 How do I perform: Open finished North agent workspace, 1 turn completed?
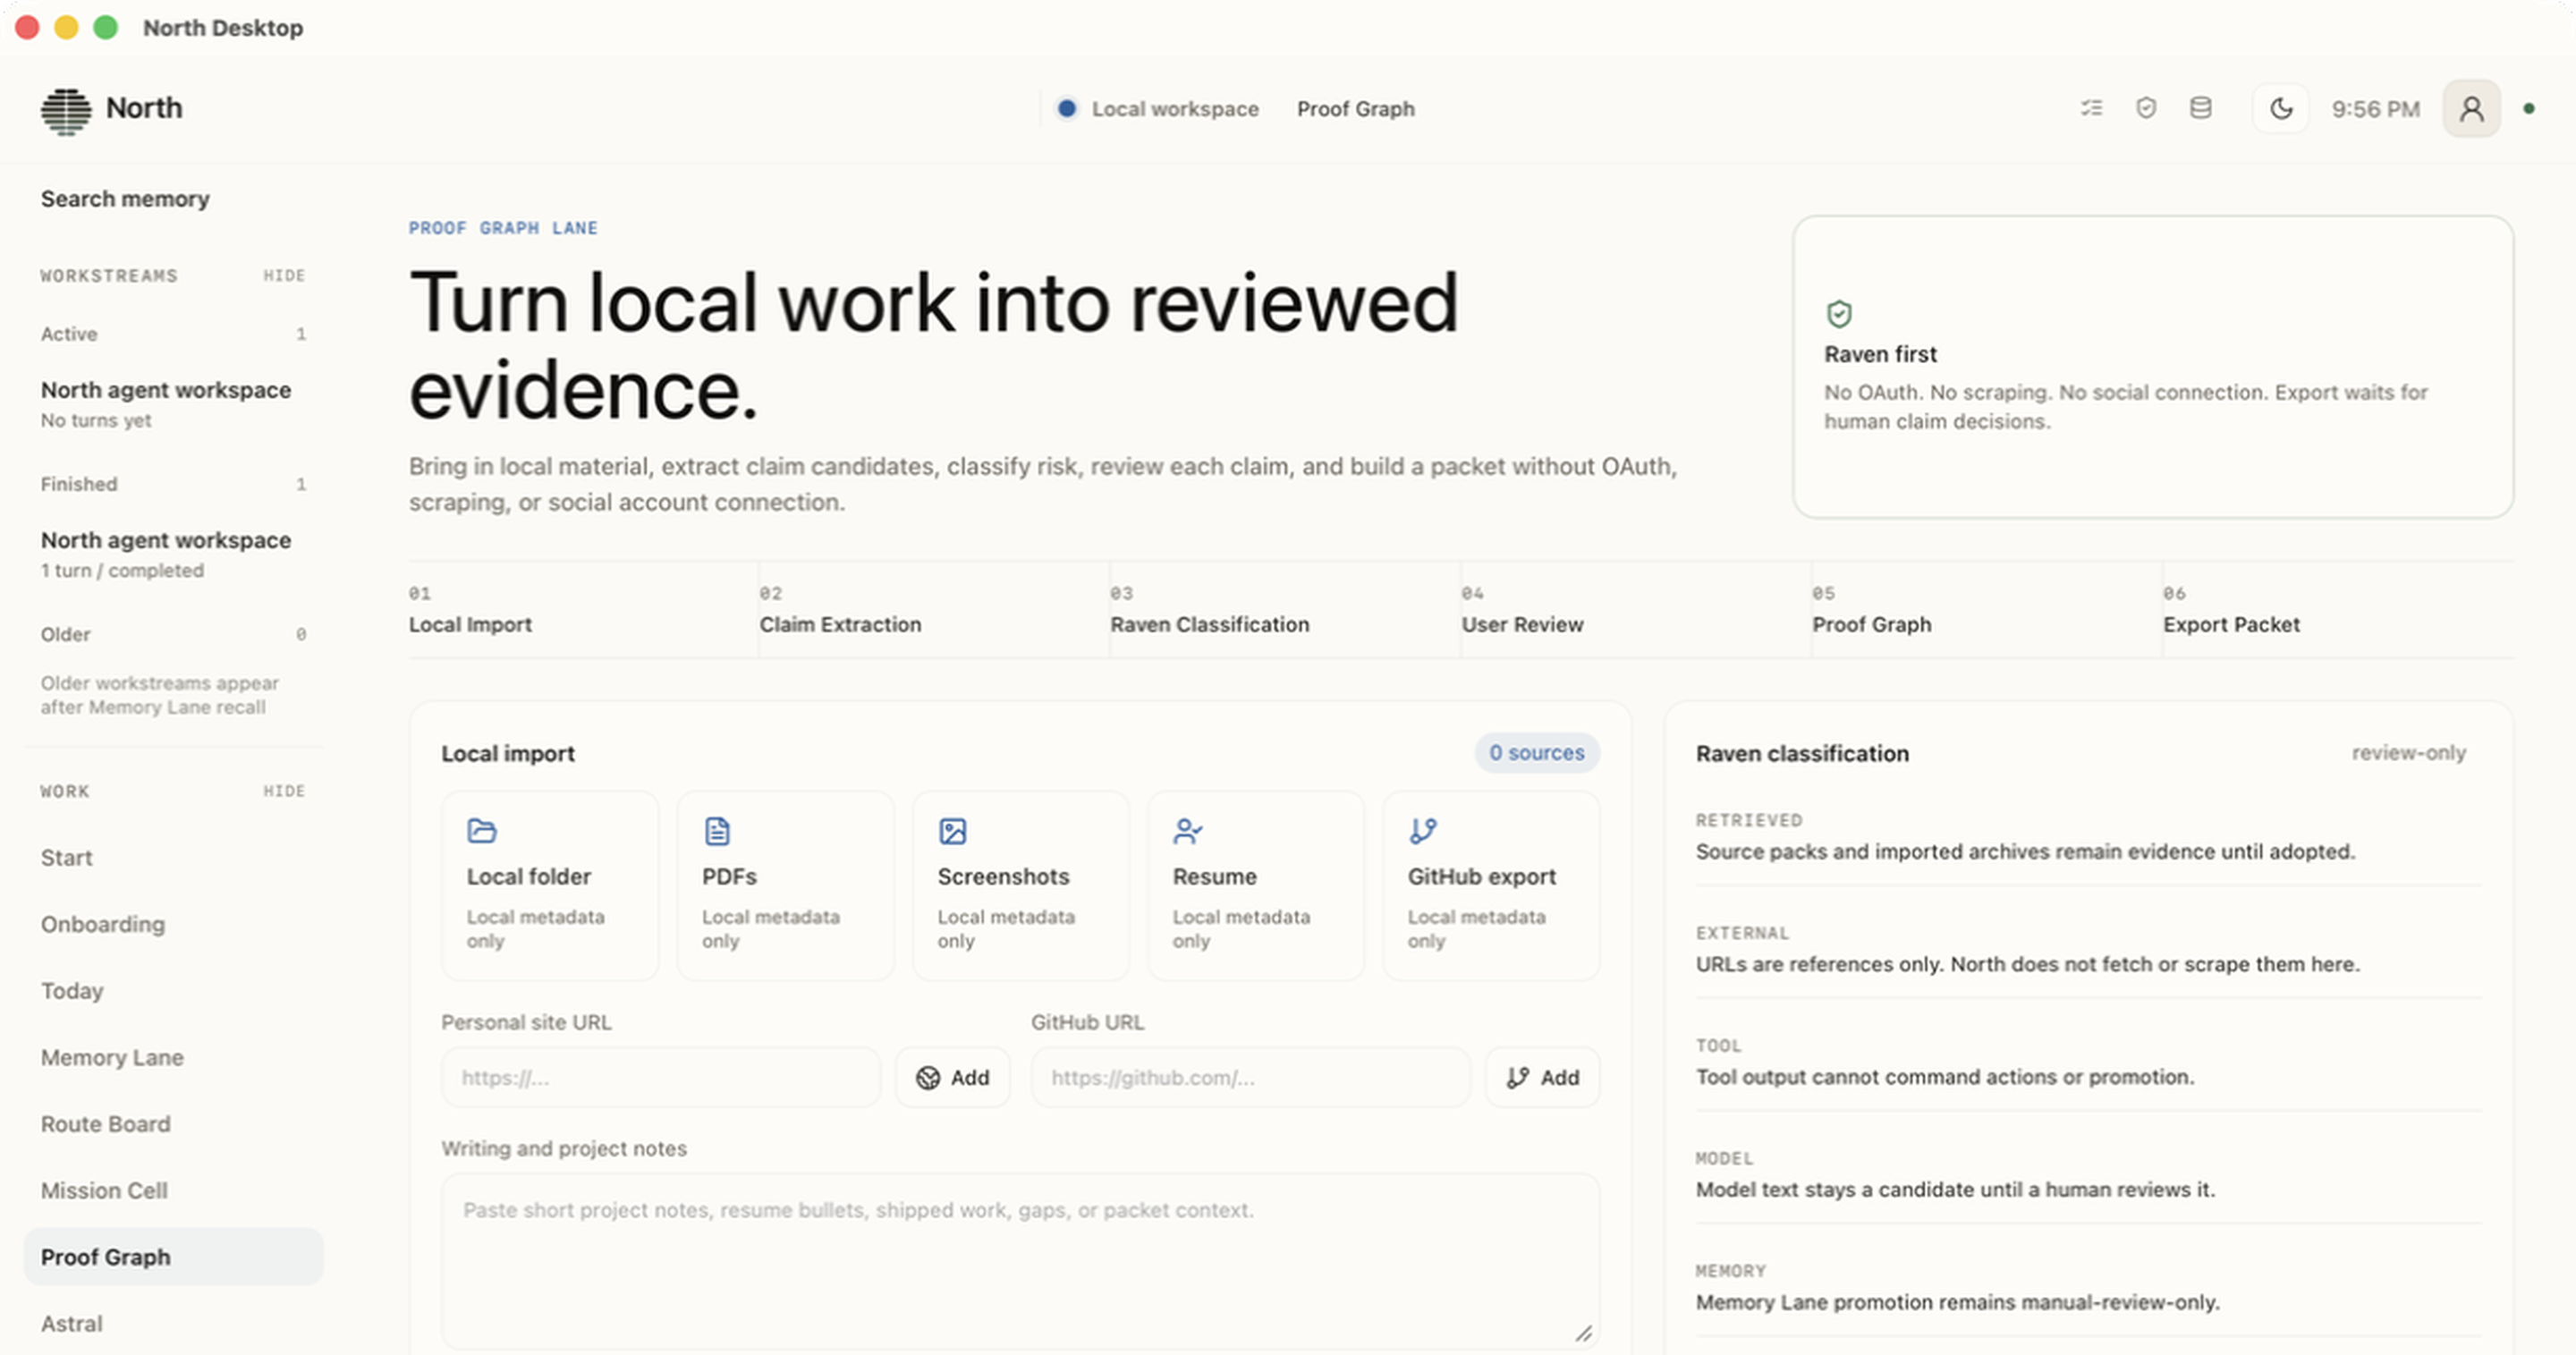click(x=173, y=554)
